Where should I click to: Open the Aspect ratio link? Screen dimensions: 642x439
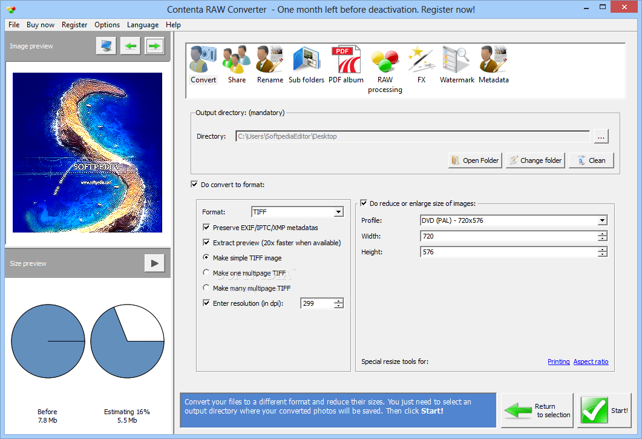tap(591, 361)
